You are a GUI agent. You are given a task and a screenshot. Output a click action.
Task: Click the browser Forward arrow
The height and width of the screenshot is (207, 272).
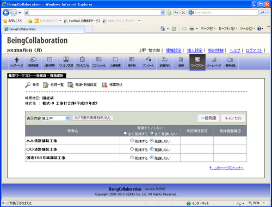(14, 12)
